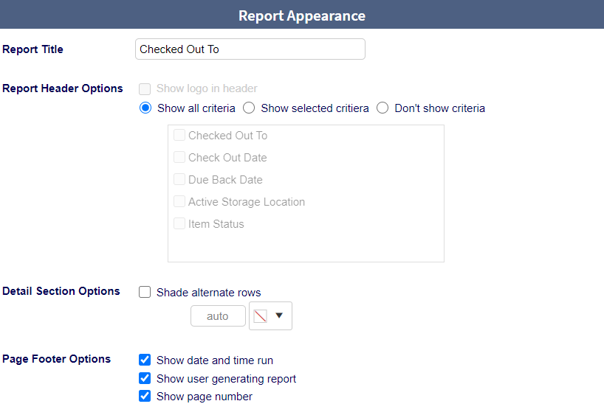Uncheck Show date and time run
The width and height of the screenshot is (604, 415).
(x=145, y=360)
